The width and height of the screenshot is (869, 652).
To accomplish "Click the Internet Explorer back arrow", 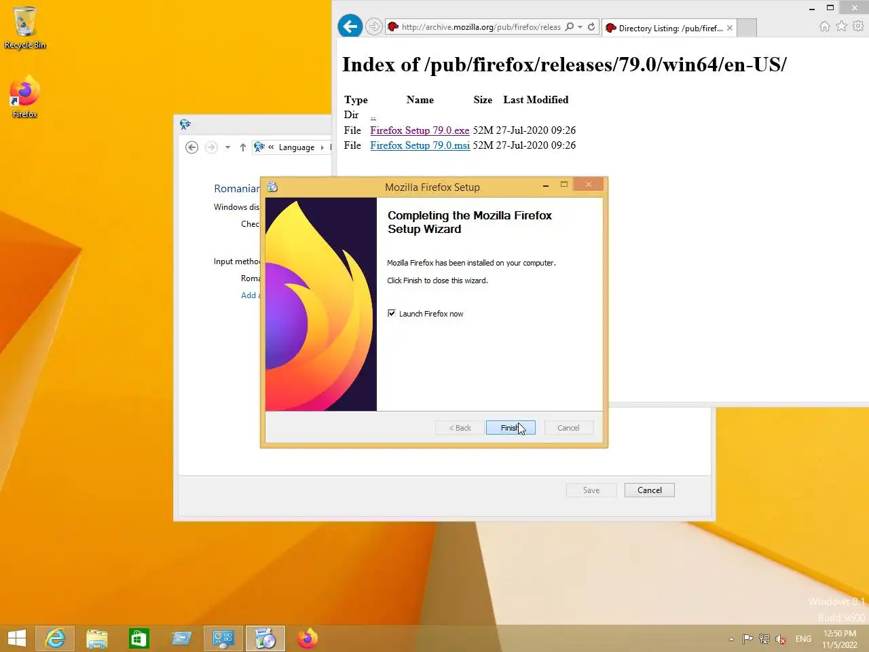I will click(350, 26).
